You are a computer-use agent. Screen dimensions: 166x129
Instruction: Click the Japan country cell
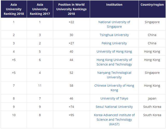tap(152, 98)
